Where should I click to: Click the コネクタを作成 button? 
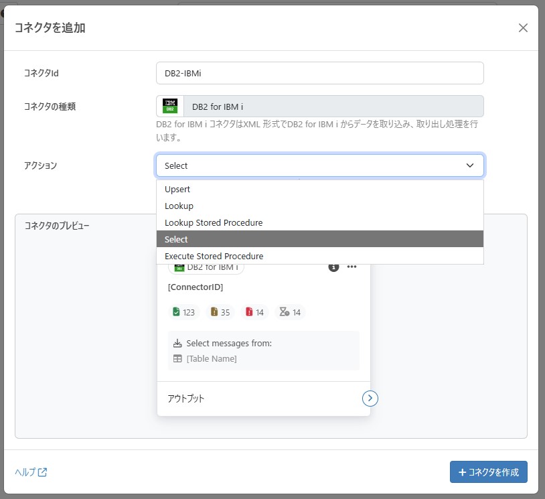(488, 472)
